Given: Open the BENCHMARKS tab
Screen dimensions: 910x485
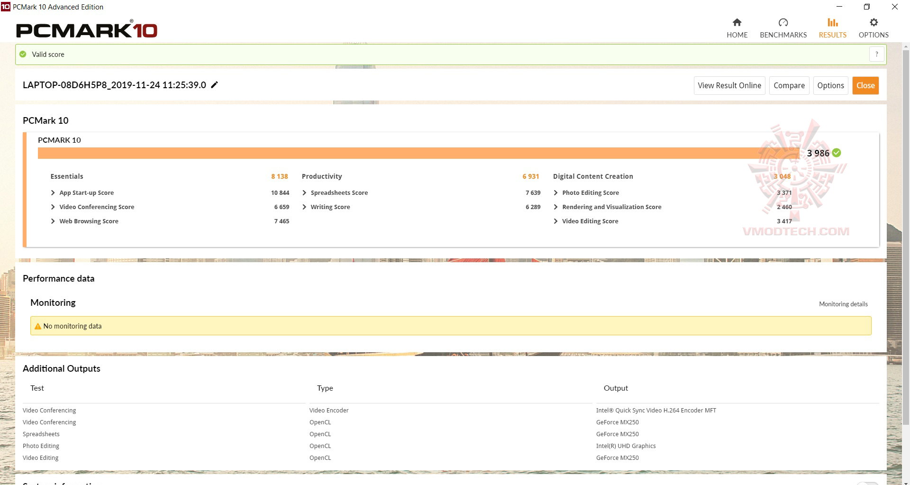Looking at the screenshot, I should [783, 28].
